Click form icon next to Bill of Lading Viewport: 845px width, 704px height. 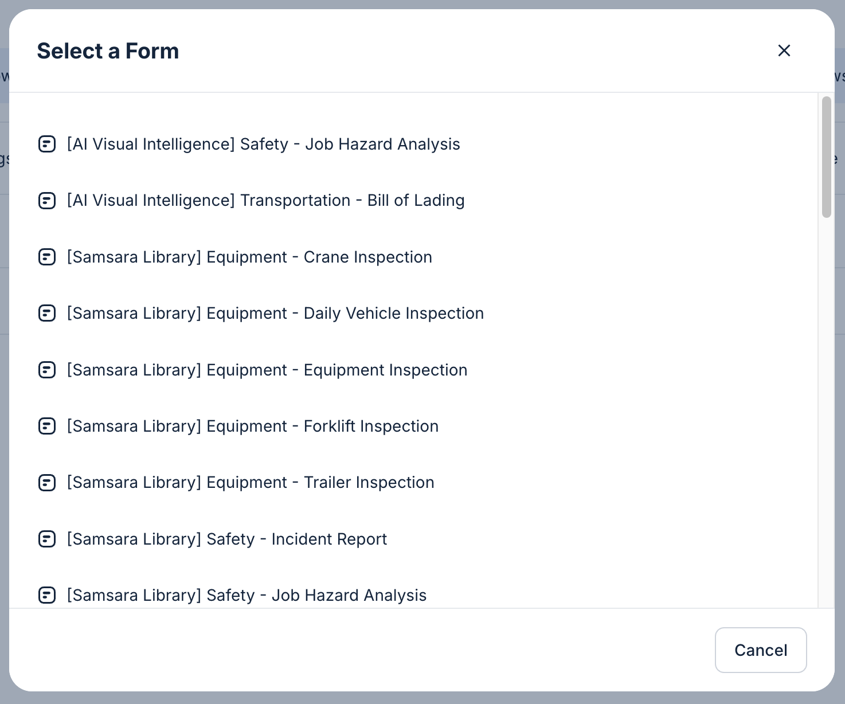pos(47,201)
